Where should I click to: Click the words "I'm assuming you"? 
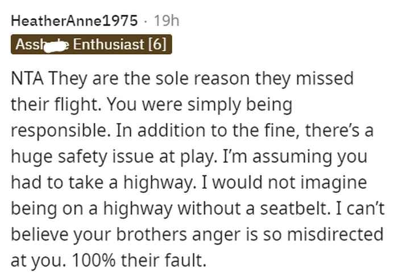pyautogui.click(x=295, y=157)
